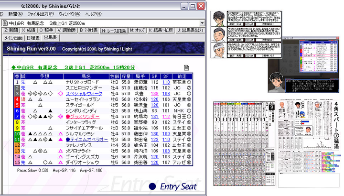
Task: Open the ファイル出力(P) menu
Action: 41,14
